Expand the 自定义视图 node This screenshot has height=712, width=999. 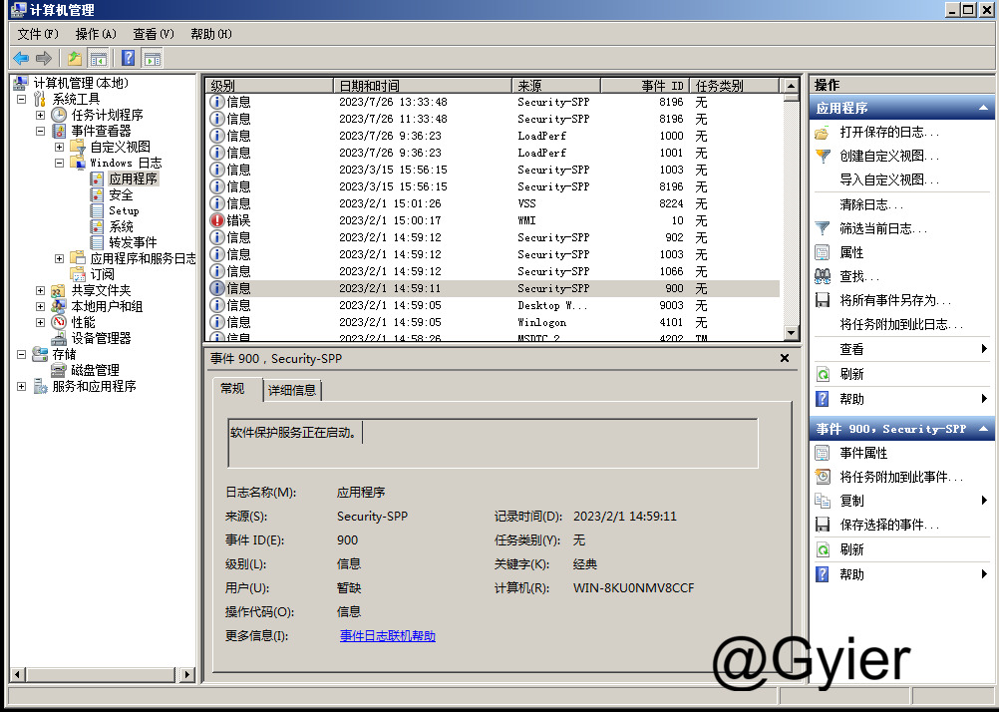[x=59, y=147]
